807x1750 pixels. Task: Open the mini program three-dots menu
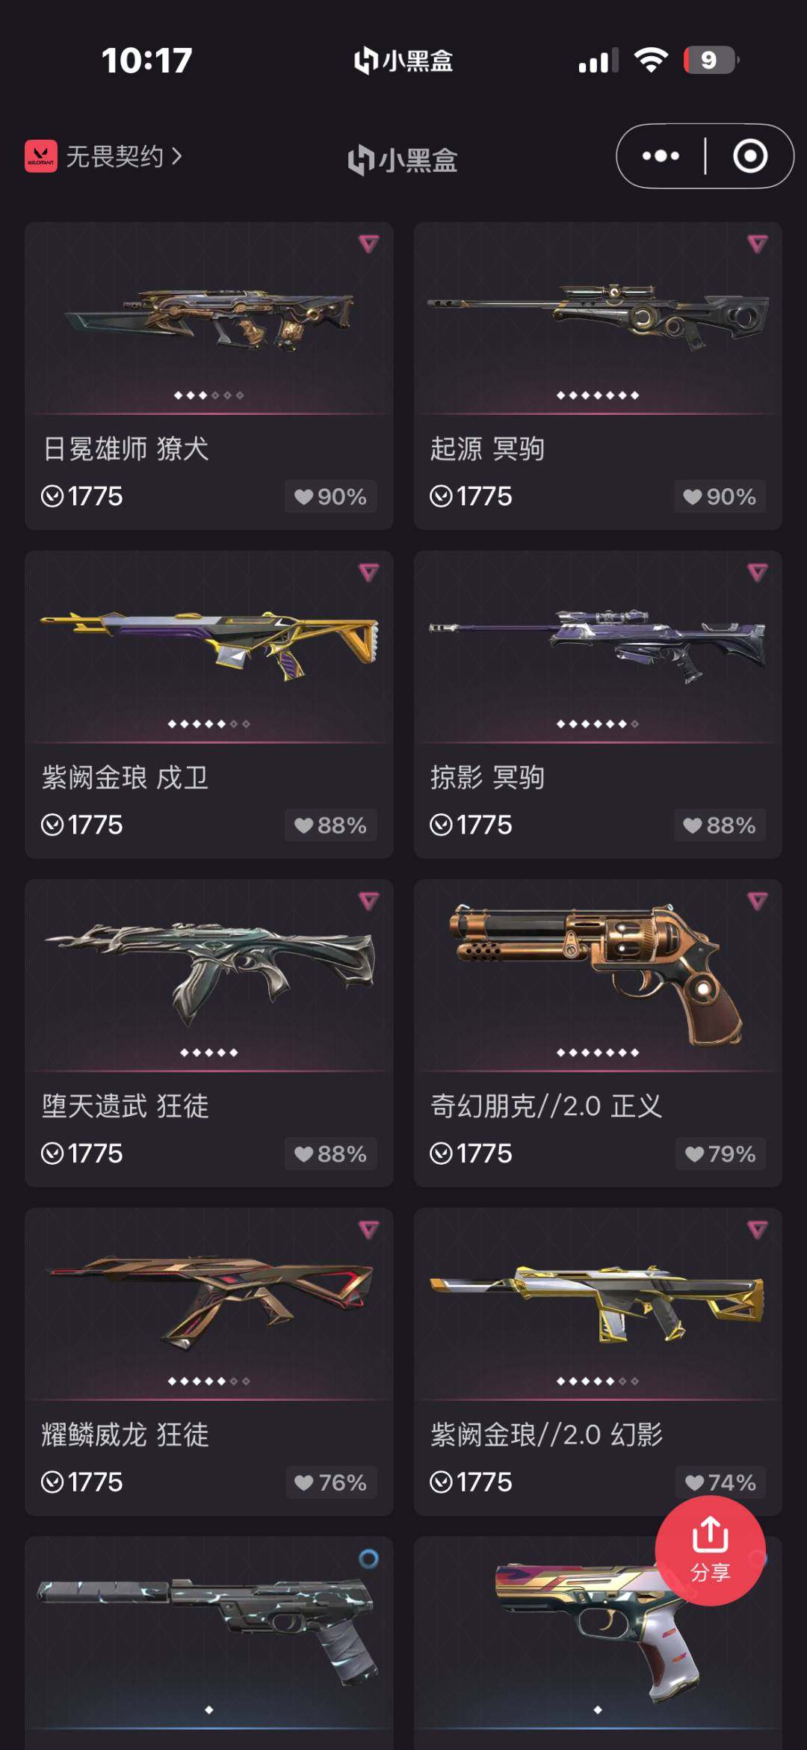pyautogui.click(x=661, y=155)
